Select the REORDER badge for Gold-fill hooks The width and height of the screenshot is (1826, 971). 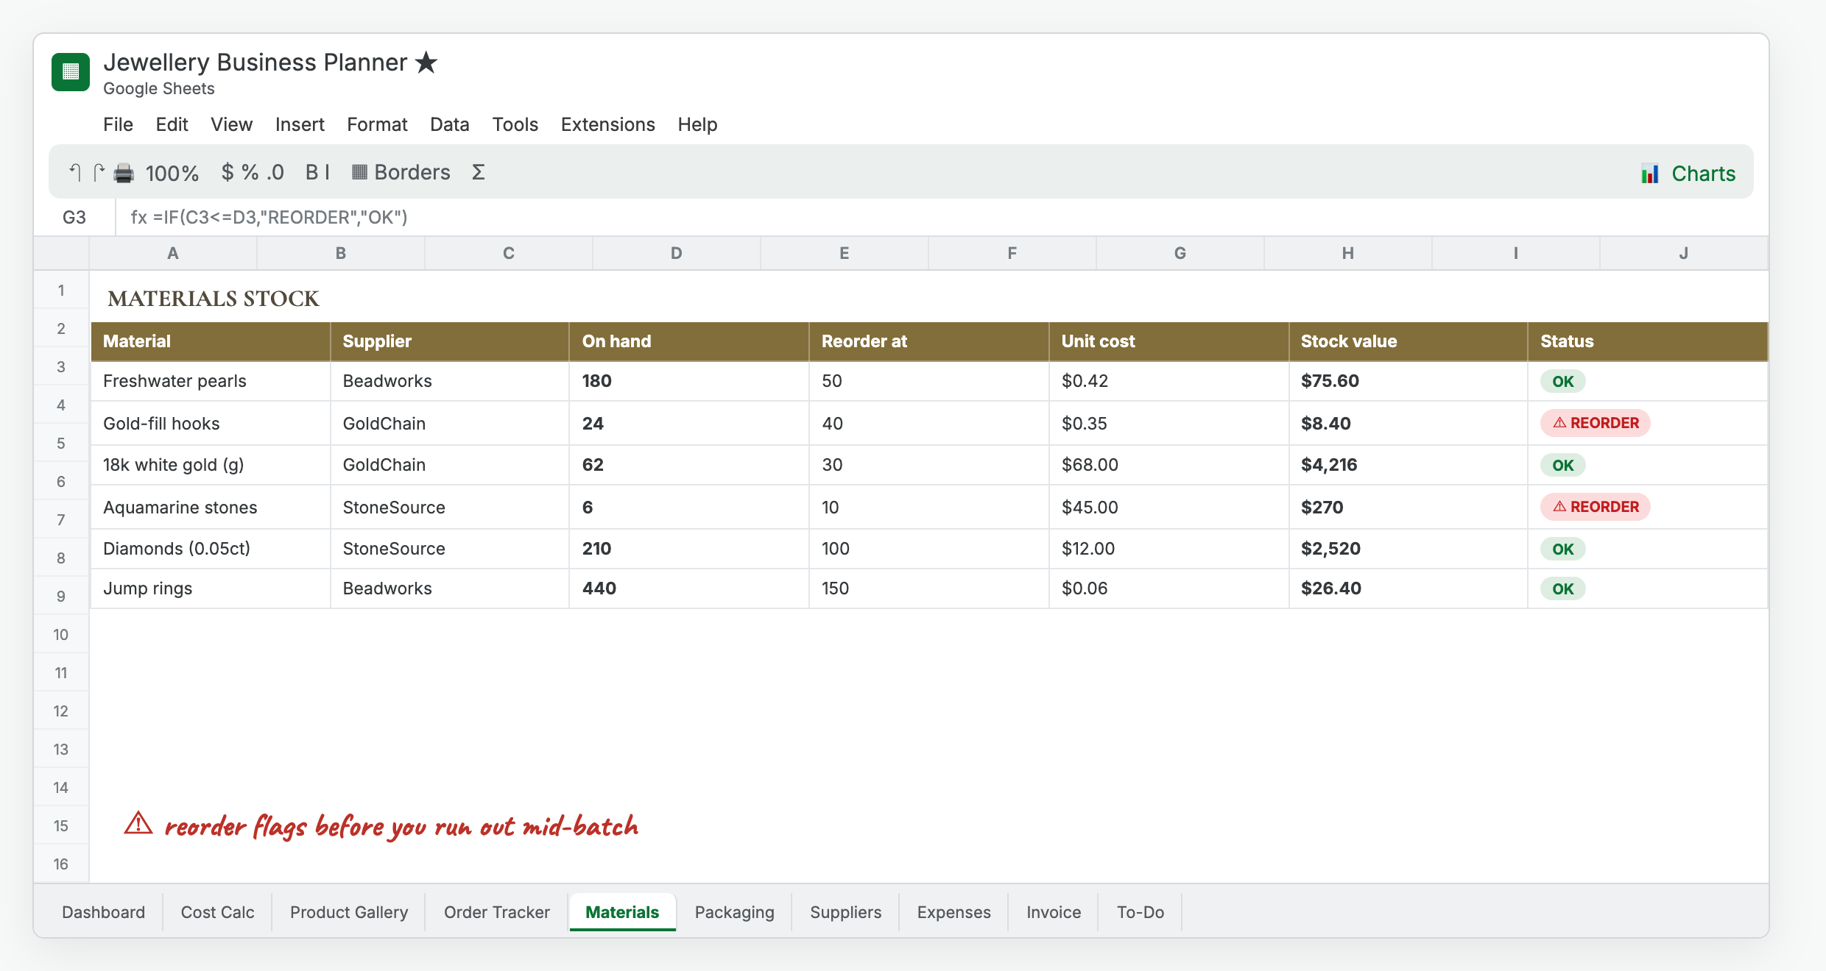[1596, 423]
